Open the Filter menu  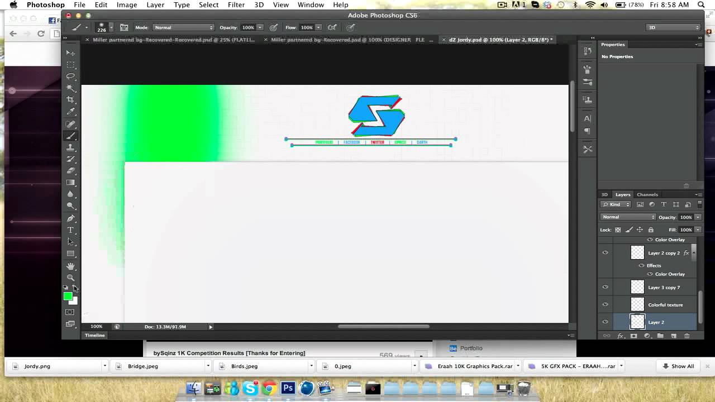pos(236,4)
